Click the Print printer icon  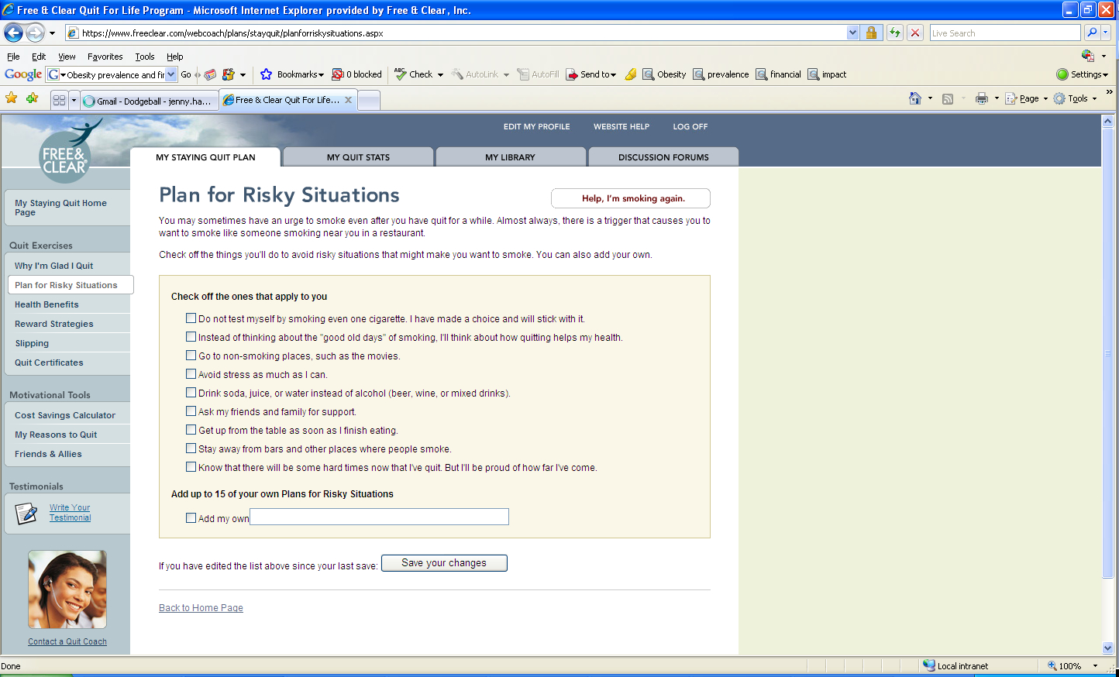coord(982,98)
